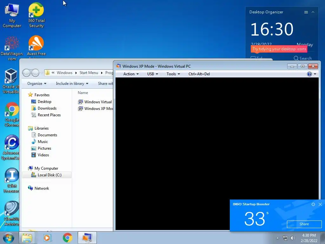
Task: Click 'Try tidying your desktop icons' tooltip
Action: coord(279,49)
